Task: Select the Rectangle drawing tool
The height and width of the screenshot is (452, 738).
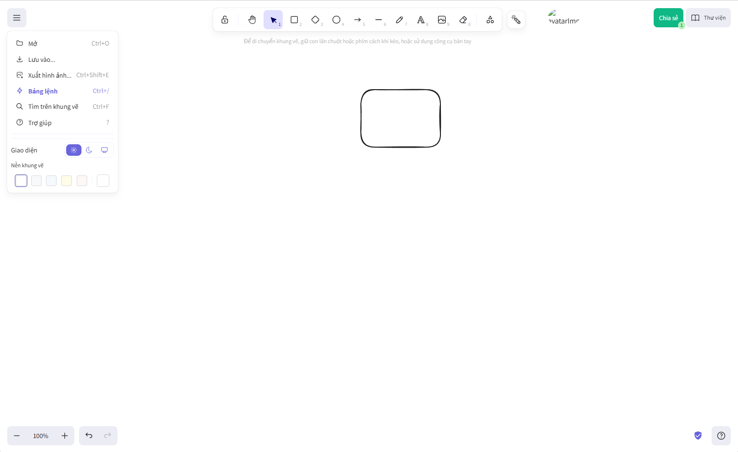Action: [294, 20]
